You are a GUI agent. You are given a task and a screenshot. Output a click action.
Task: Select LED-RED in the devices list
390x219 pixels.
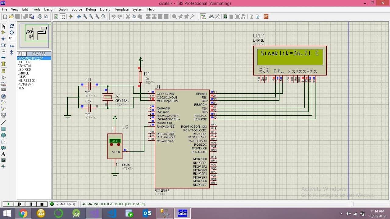click(24, 69)
